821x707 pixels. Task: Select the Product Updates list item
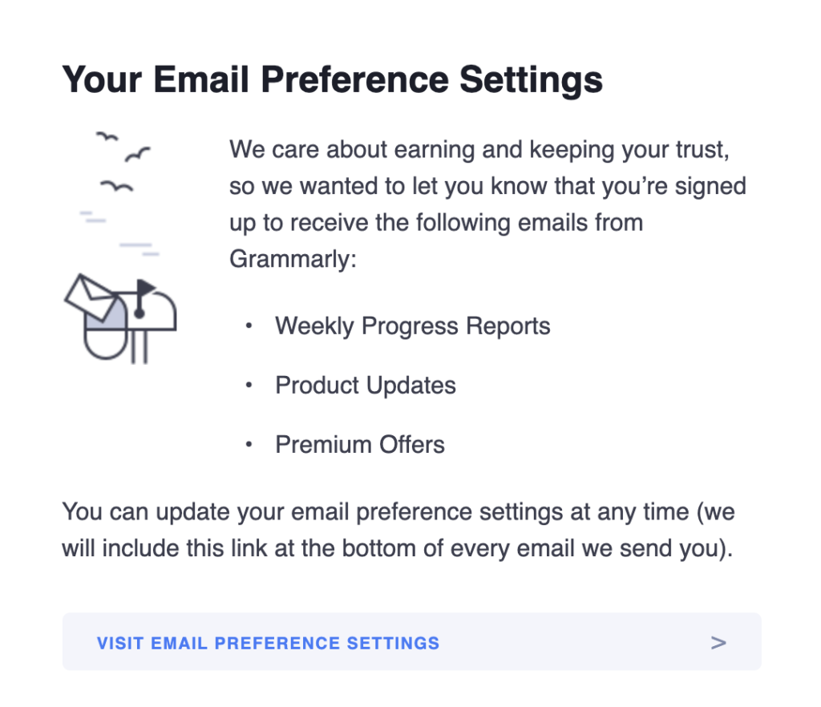pos(366,386)
